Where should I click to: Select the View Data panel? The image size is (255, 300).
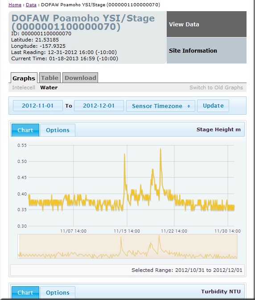click(206, 24)
